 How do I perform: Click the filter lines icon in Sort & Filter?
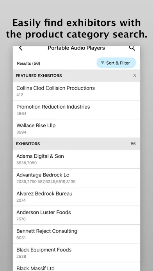click(x=103, y=63)
